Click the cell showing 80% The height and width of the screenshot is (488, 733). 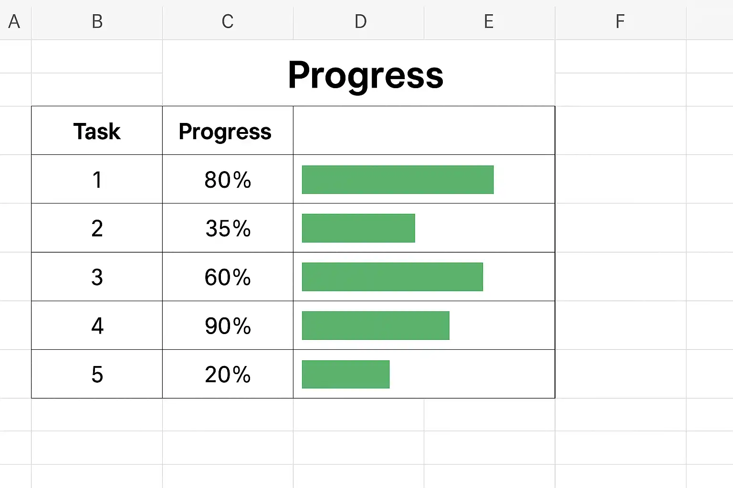[228, 180]
